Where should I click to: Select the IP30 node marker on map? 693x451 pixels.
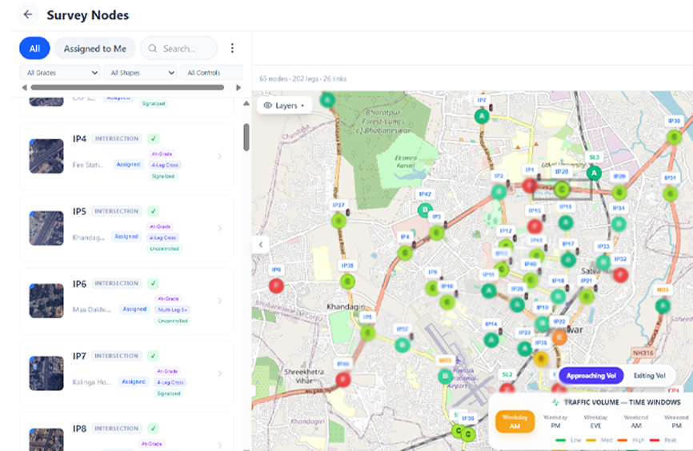point(674,138)
